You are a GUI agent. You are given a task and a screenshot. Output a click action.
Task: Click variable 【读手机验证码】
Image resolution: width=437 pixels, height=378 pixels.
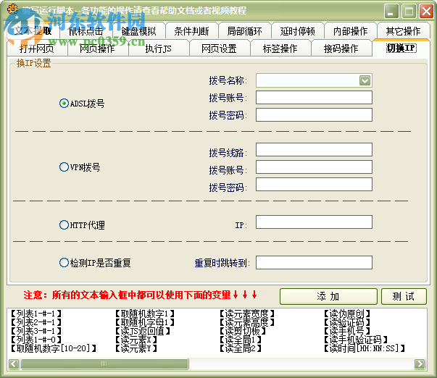click(x=356, y=340)
